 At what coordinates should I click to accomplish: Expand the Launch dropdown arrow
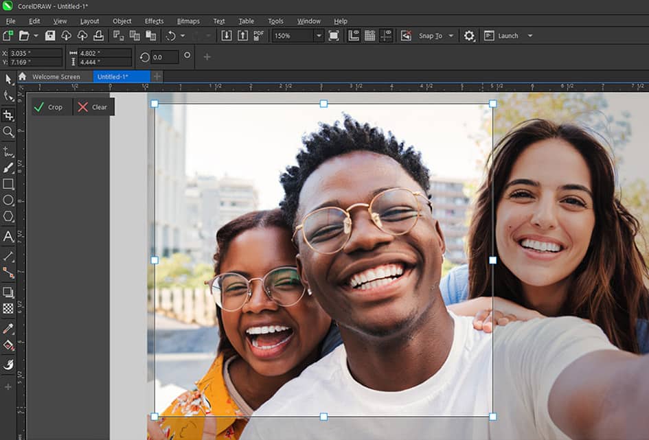pos(530,36)
